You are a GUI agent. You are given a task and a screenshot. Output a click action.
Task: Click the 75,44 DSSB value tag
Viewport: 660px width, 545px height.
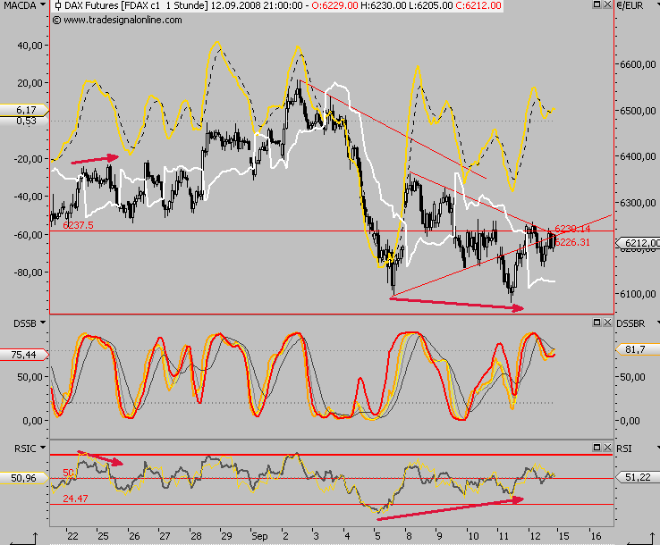tap(24, 355)
